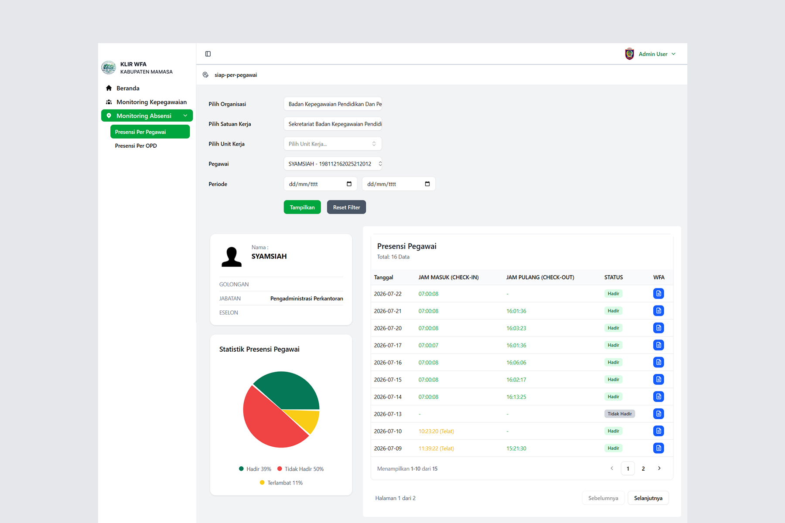The width and height of the screenshot is (785, 523).
Task: Toggle the Tidak Hadir legend swatch
Action: tap(280, 469)
